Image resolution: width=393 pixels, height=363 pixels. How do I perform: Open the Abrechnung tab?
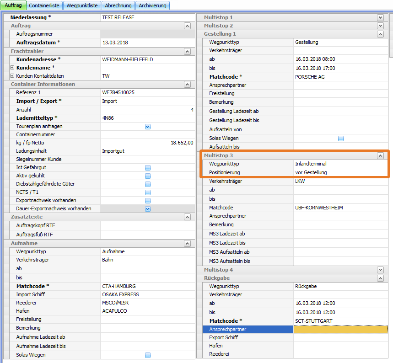118,5
